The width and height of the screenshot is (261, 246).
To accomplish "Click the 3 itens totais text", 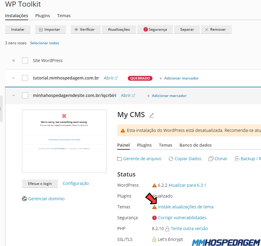I will (x=16, y=43).
